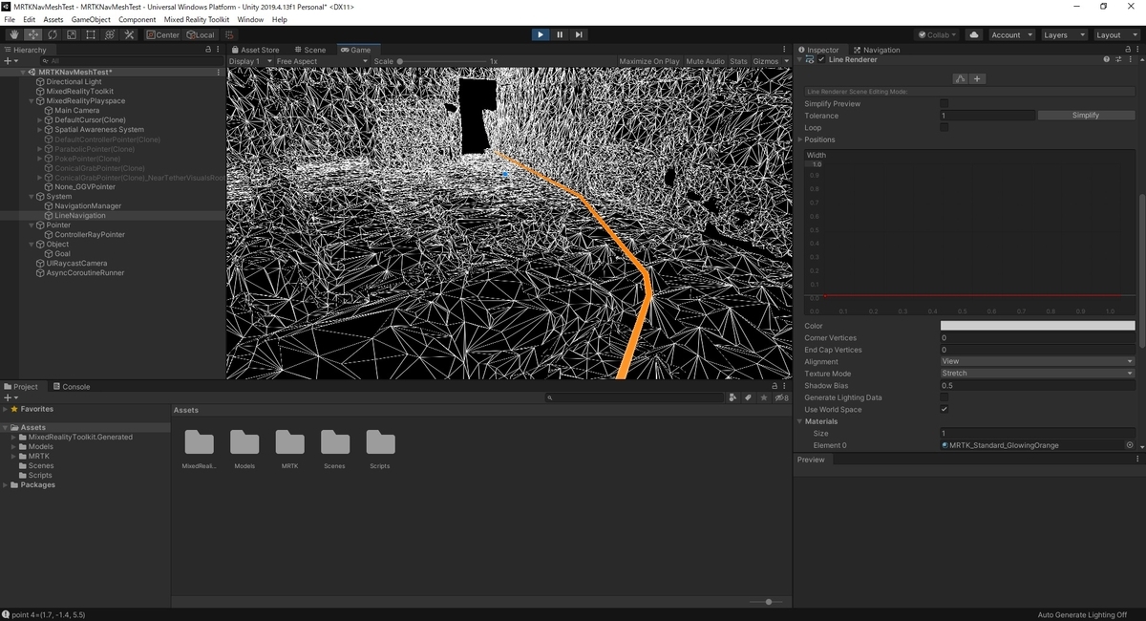
Task: Open Line Renderer Color gradient swatch
Action: 1037,326
